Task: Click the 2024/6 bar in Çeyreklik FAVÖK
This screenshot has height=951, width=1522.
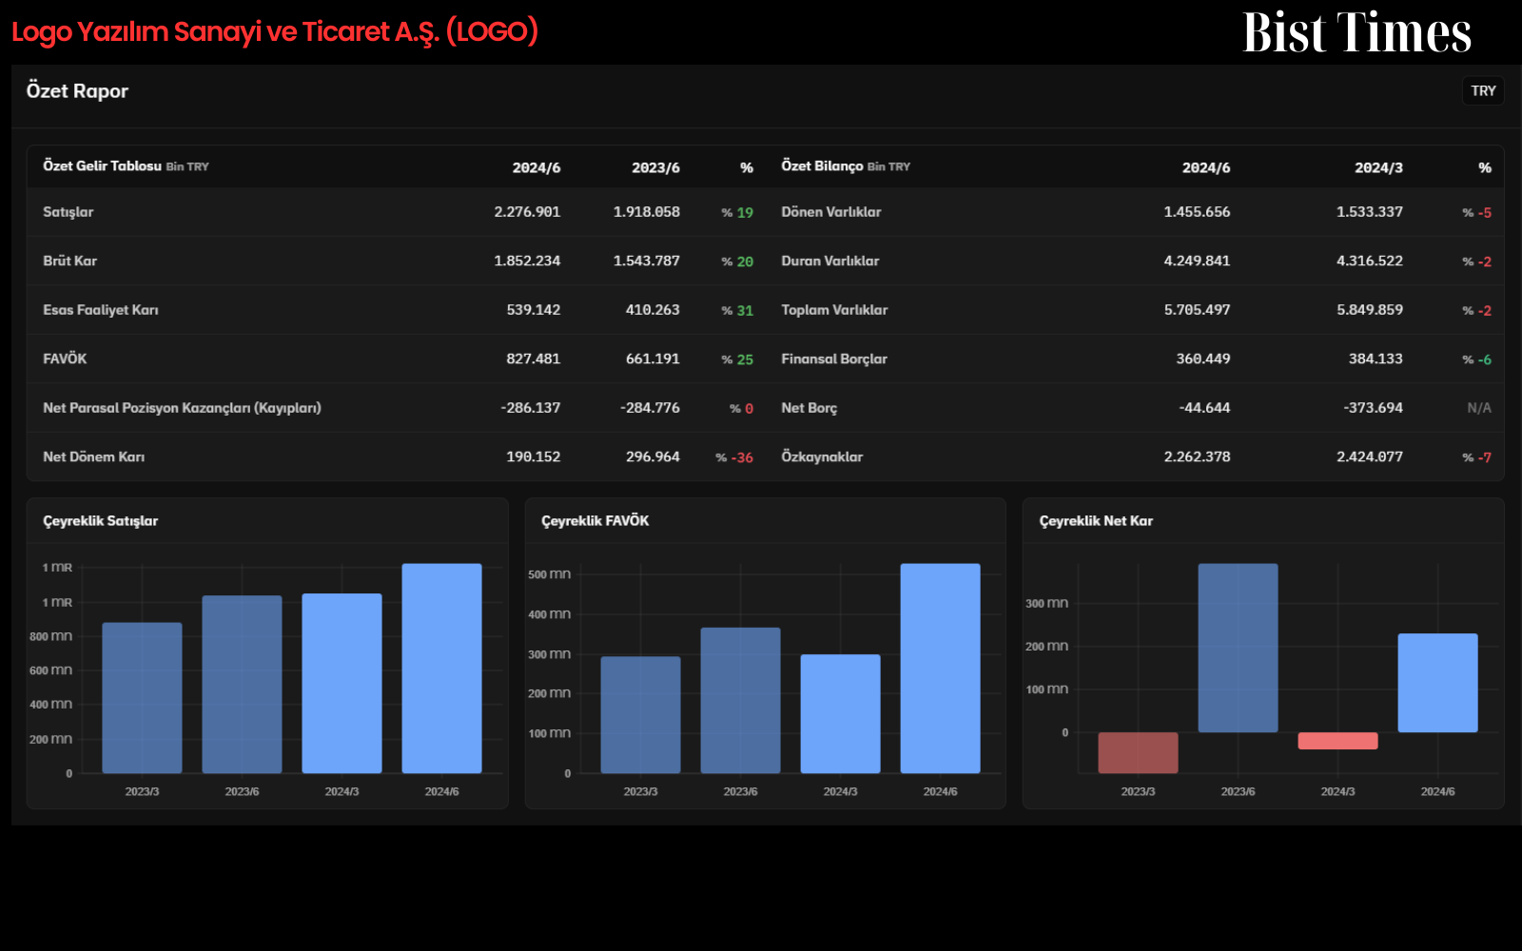Action: [940, 669]
